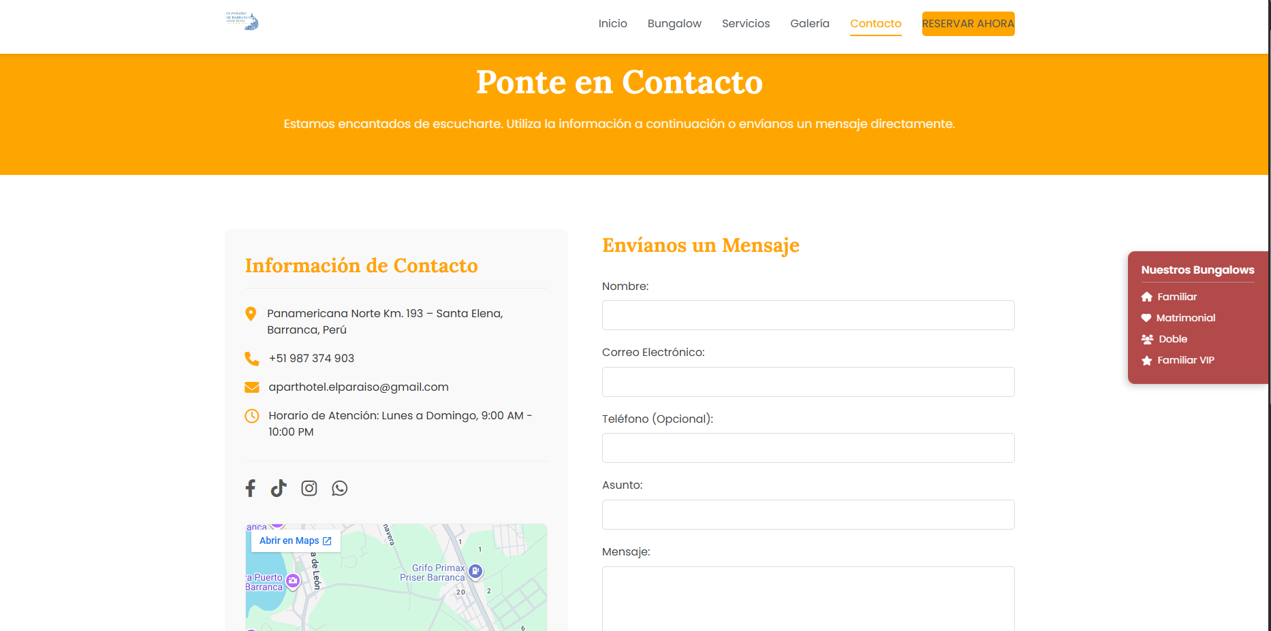The image size is (1271, 631).
Task: Go to Inicio page
Action: pyautogui.click(x=613, y=24)
